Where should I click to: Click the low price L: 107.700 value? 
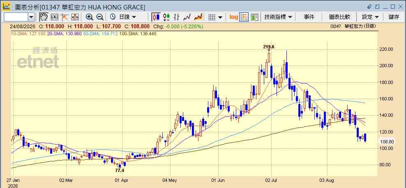click(109, 26)
